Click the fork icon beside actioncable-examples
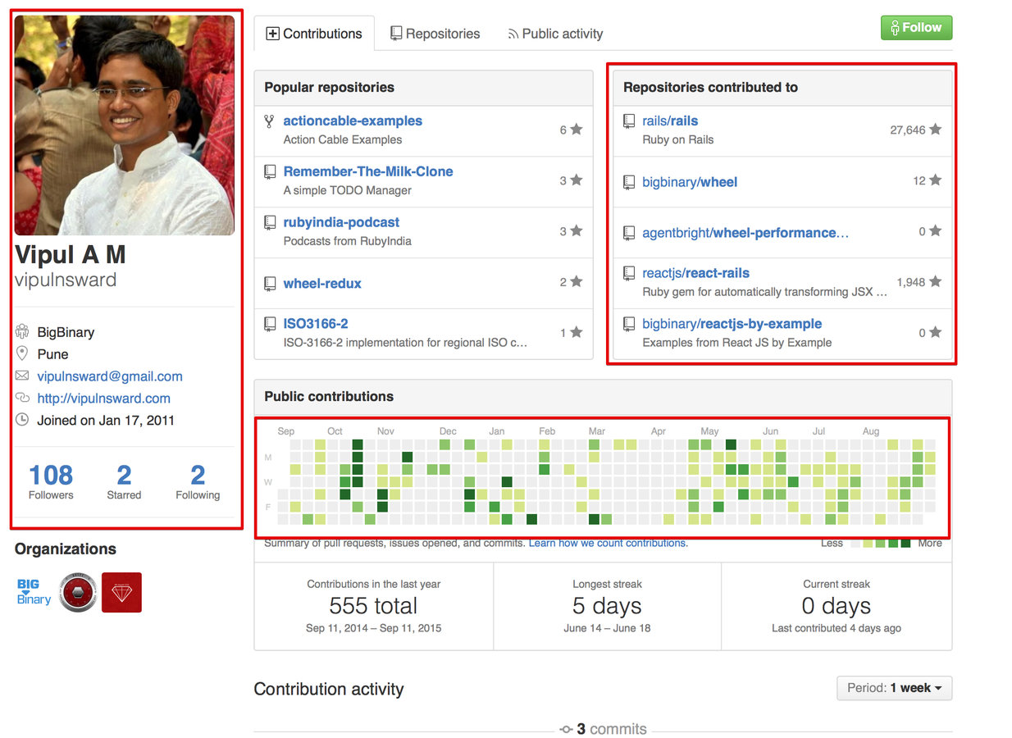 (269, 121)
